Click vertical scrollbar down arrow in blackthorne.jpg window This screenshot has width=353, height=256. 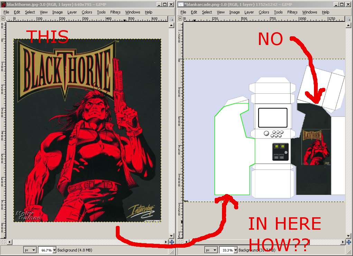171,236
